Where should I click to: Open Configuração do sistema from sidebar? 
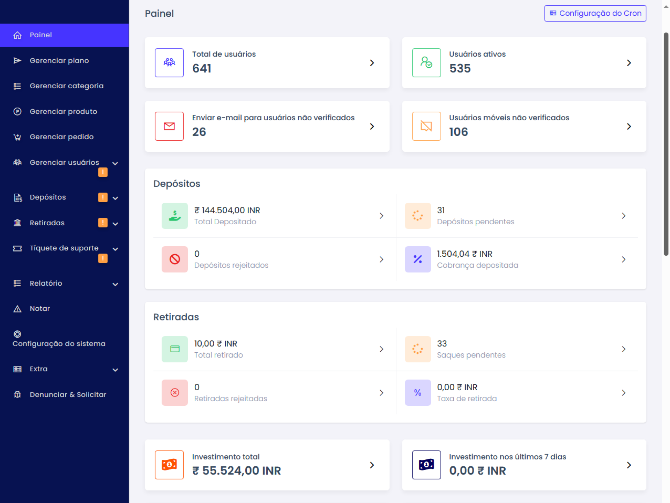59,344
